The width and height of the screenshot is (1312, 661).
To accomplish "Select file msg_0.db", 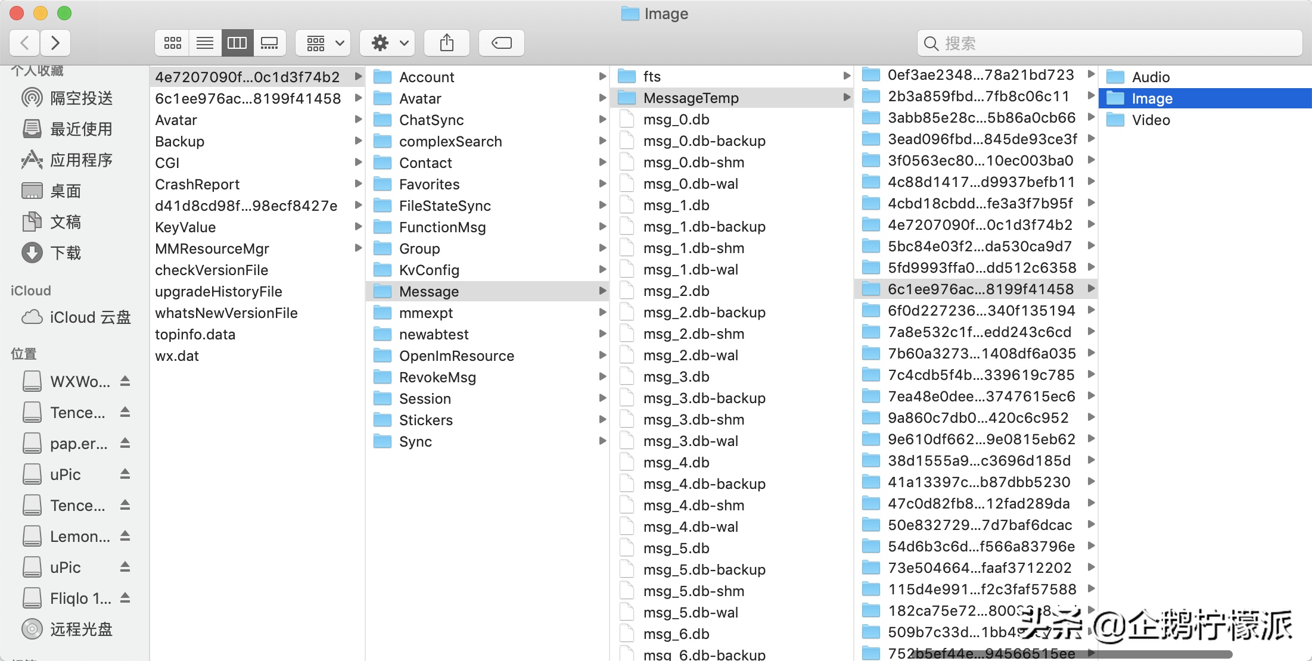I will click(x=732, y=119).
